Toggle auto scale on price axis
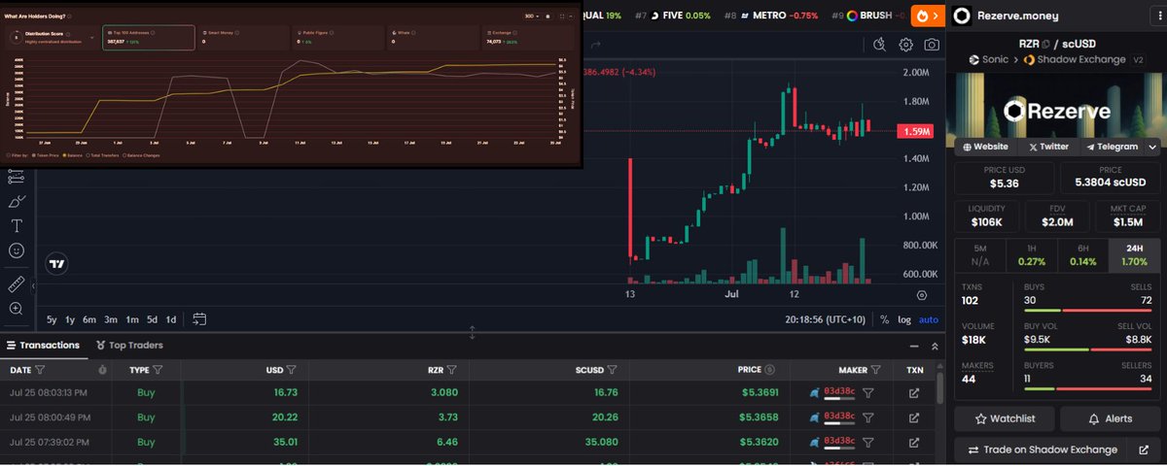 929,319
